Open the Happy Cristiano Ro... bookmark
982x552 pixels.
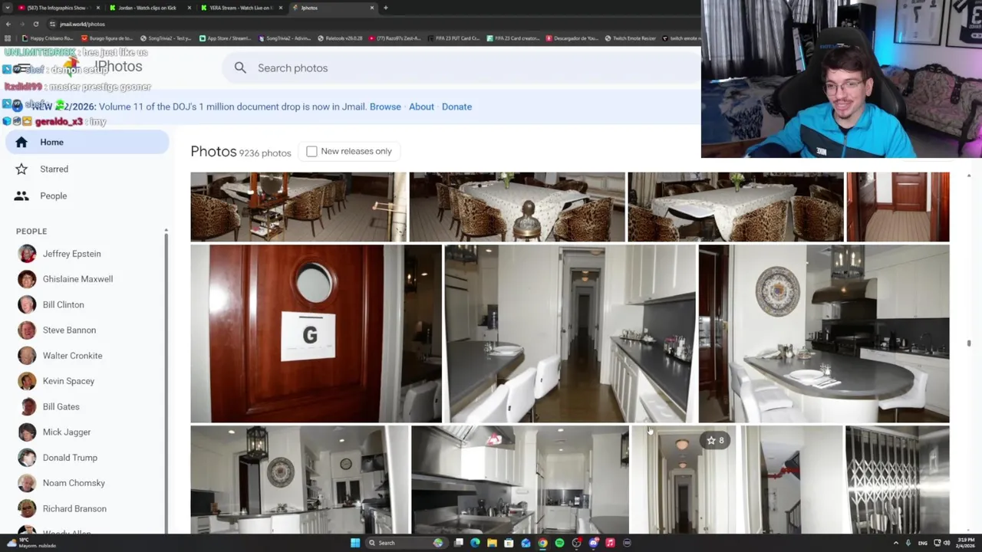pyautogui.click(x=48, y=38)
